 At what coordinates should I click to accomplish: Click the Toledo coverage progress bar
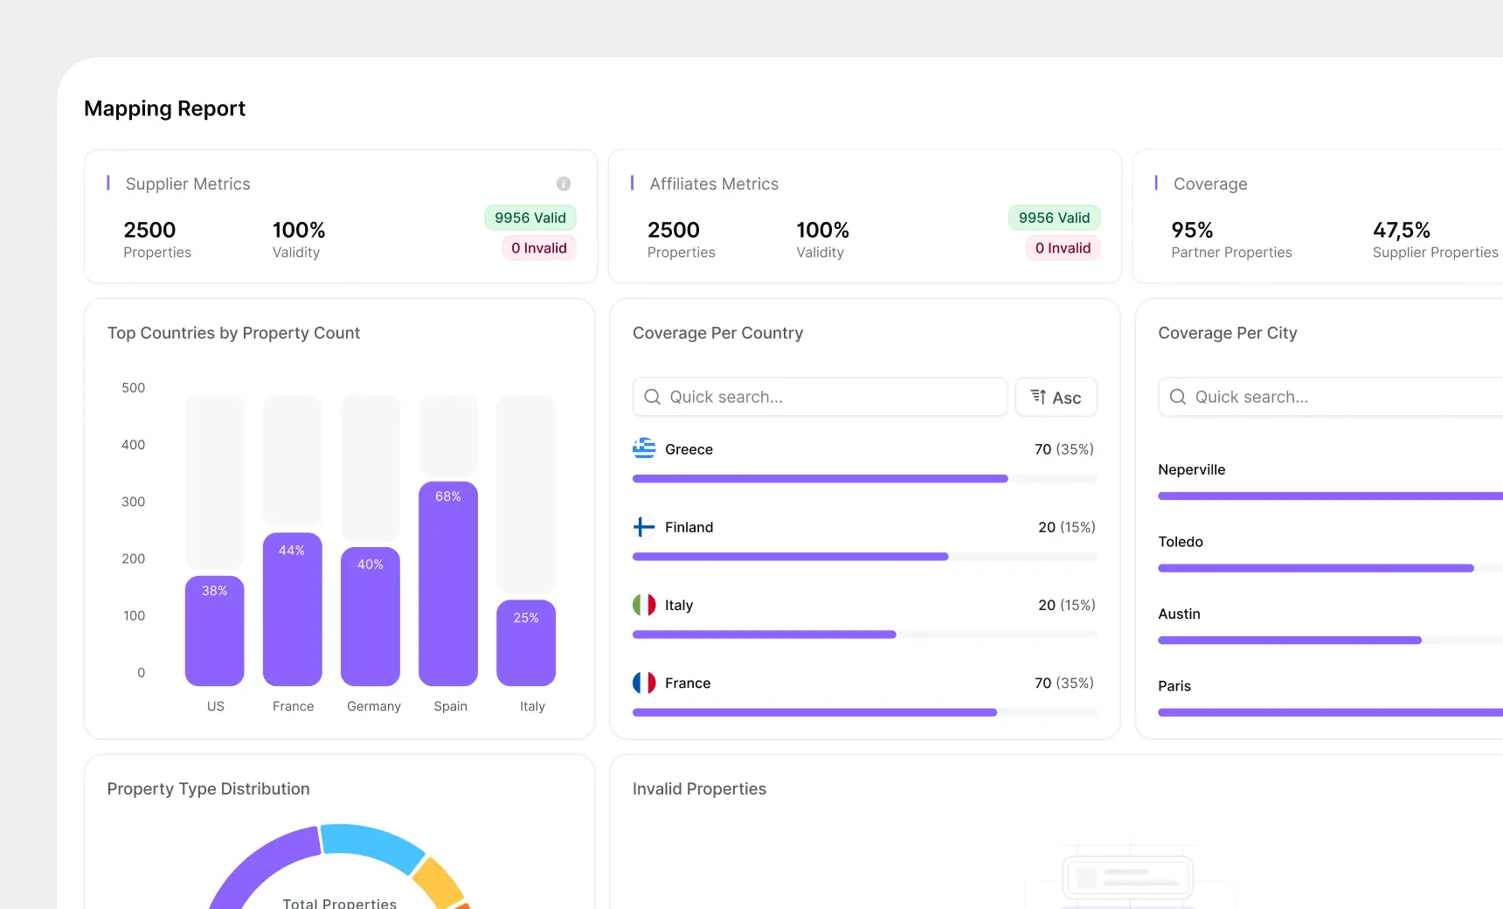(x=1315, y=567)
